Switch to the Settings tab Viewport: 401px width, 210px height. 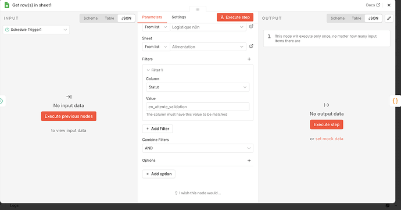(179, 17)
